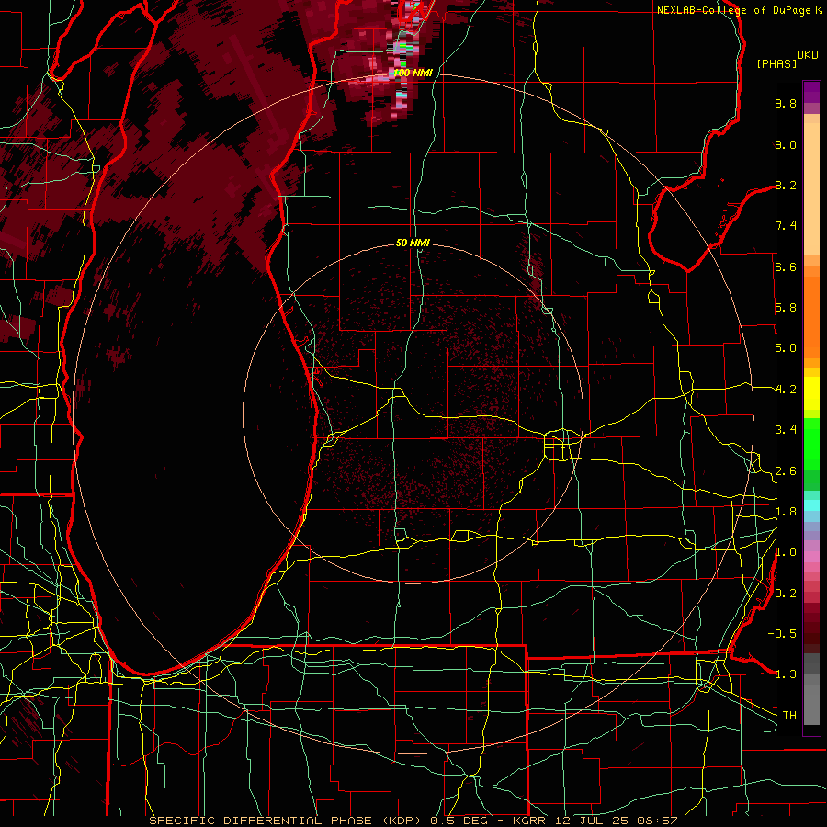Image resolution: width=827 pixels, height=827 pixels.
Task: Pick the cyan segment of the color bar
Action: [811, 505]
